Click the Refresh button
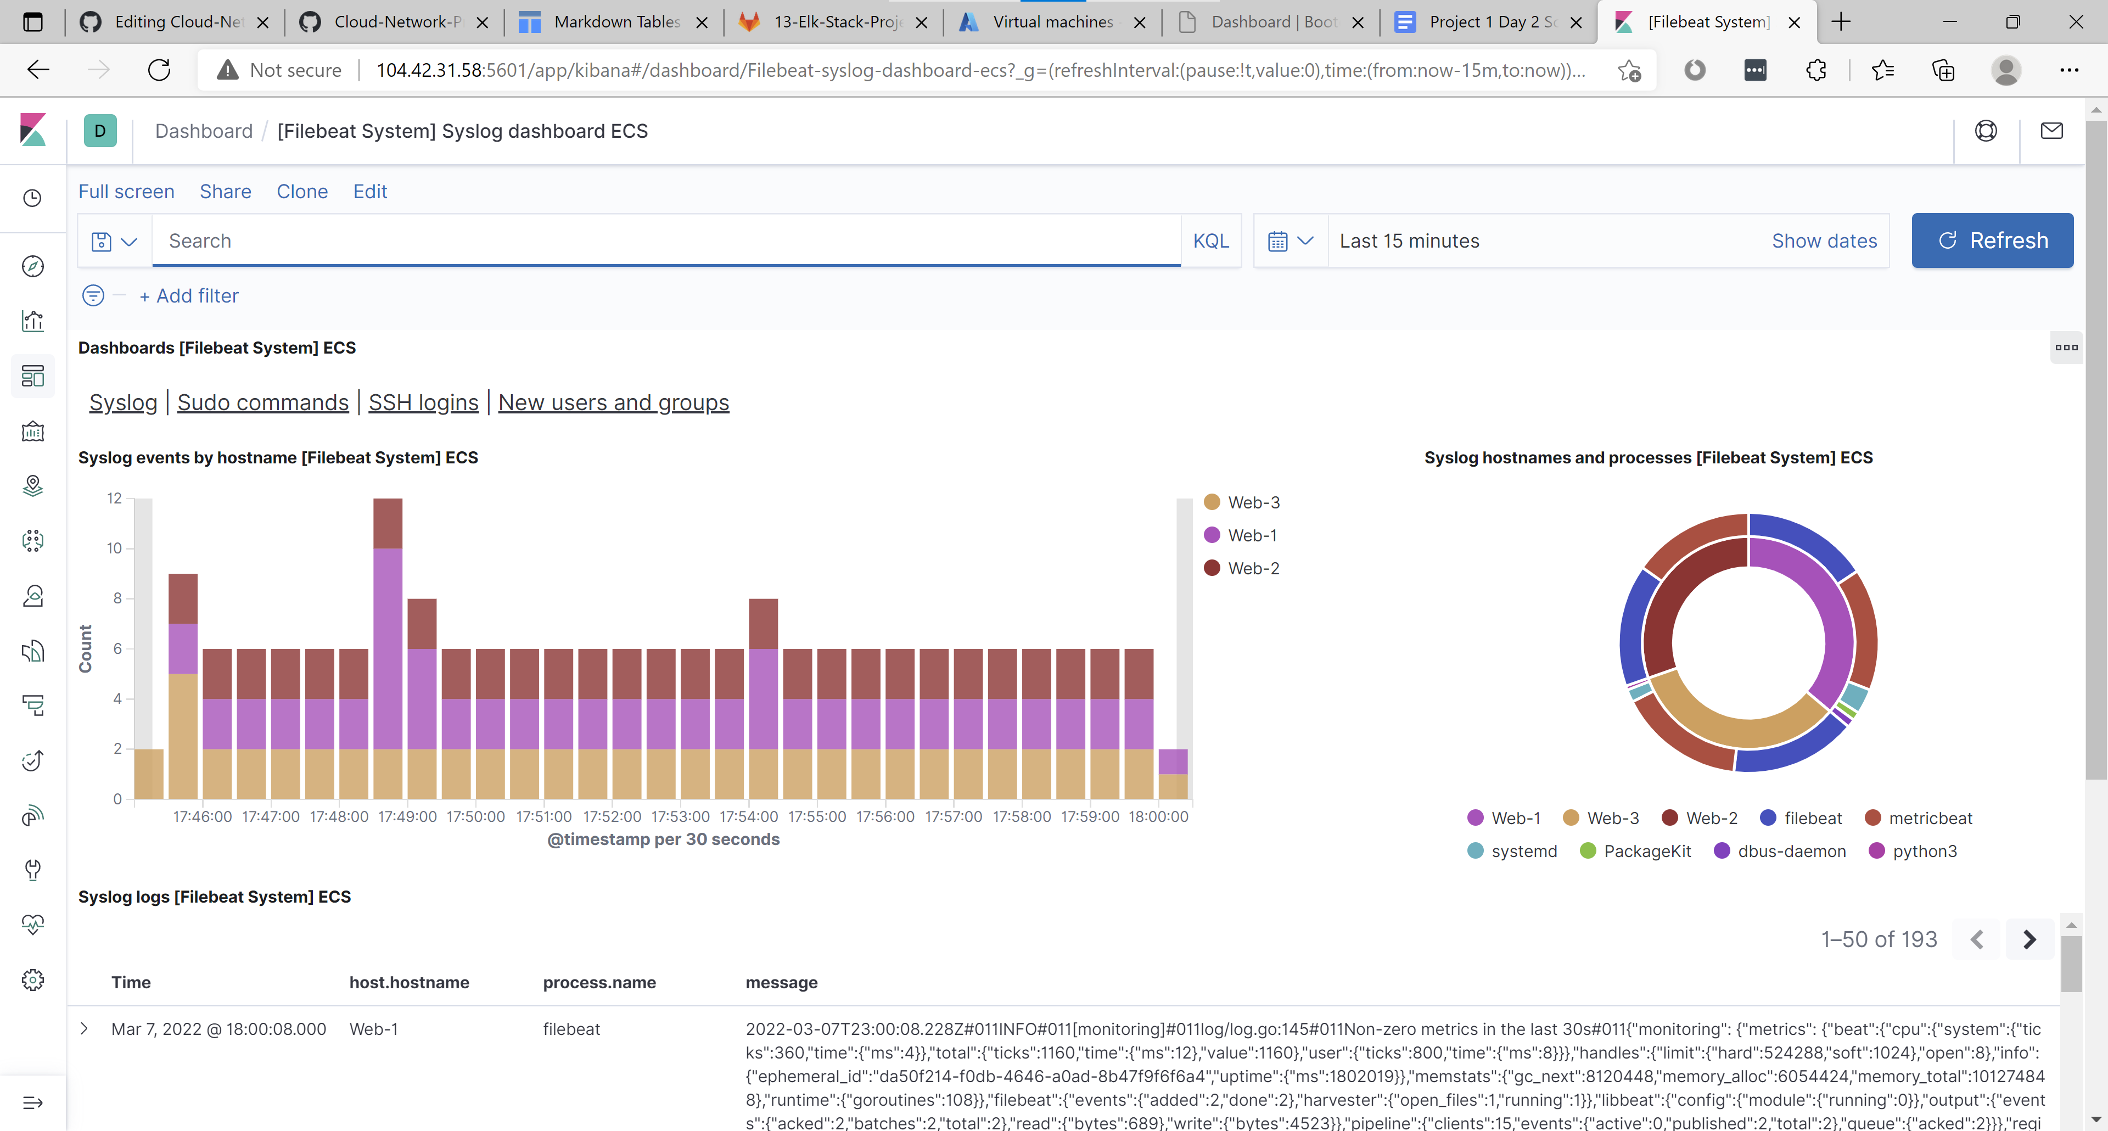Image resolution: width=2108 pixels, height=1131 pixels. (1992, 240)
